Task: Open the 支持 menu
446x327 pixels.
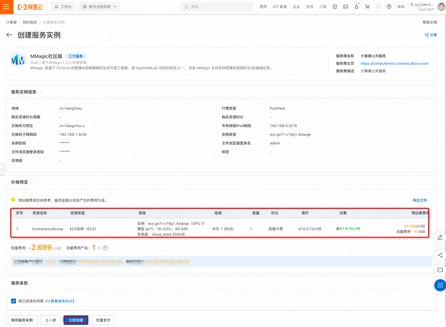Action: (x=310, y=7)
